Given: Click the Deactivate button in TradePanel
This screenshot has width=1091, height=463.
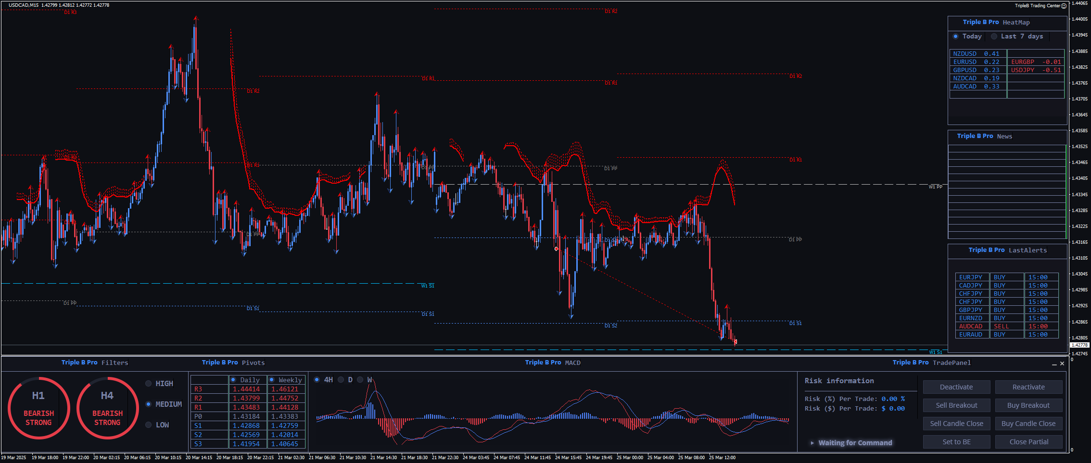Looking at the screenshot, I should click(956, 387).
